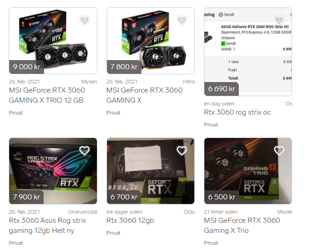Open the Rtx 3060 rog strix oc listing

[x=237, y=112]
